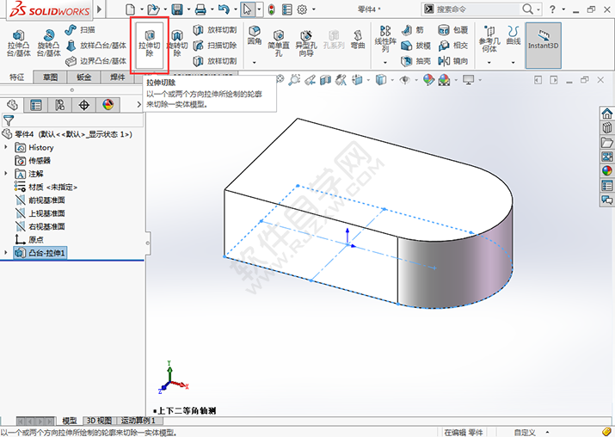Image resolution: width=615 pixels, height=437 pixels.
Task: Choose the 扫描 sweep tool
Action: coord(80,30)
